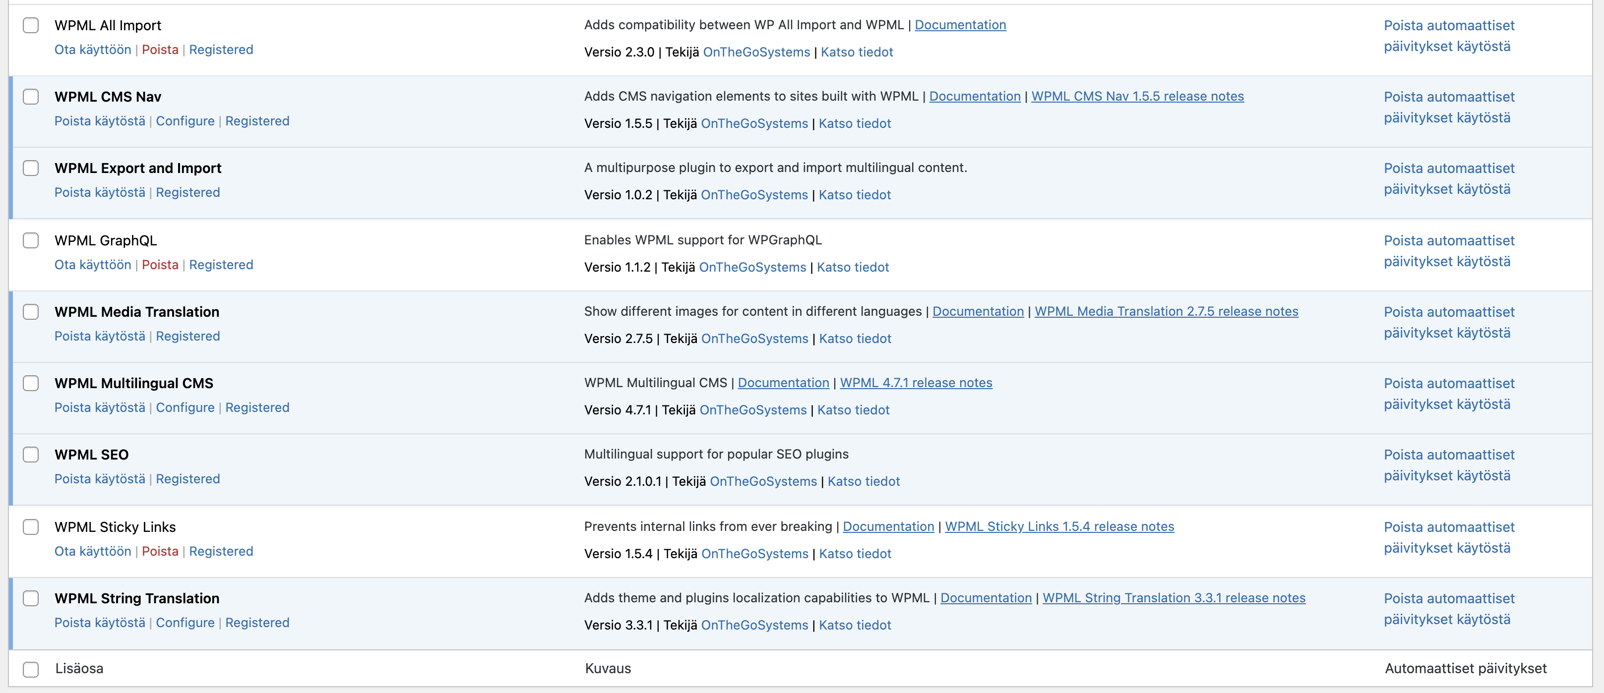The height and width of the screenshot is (693, 1604).
Task: Open WPML String Translation 3.3.1 release notes
Action: coord(1173,598)
